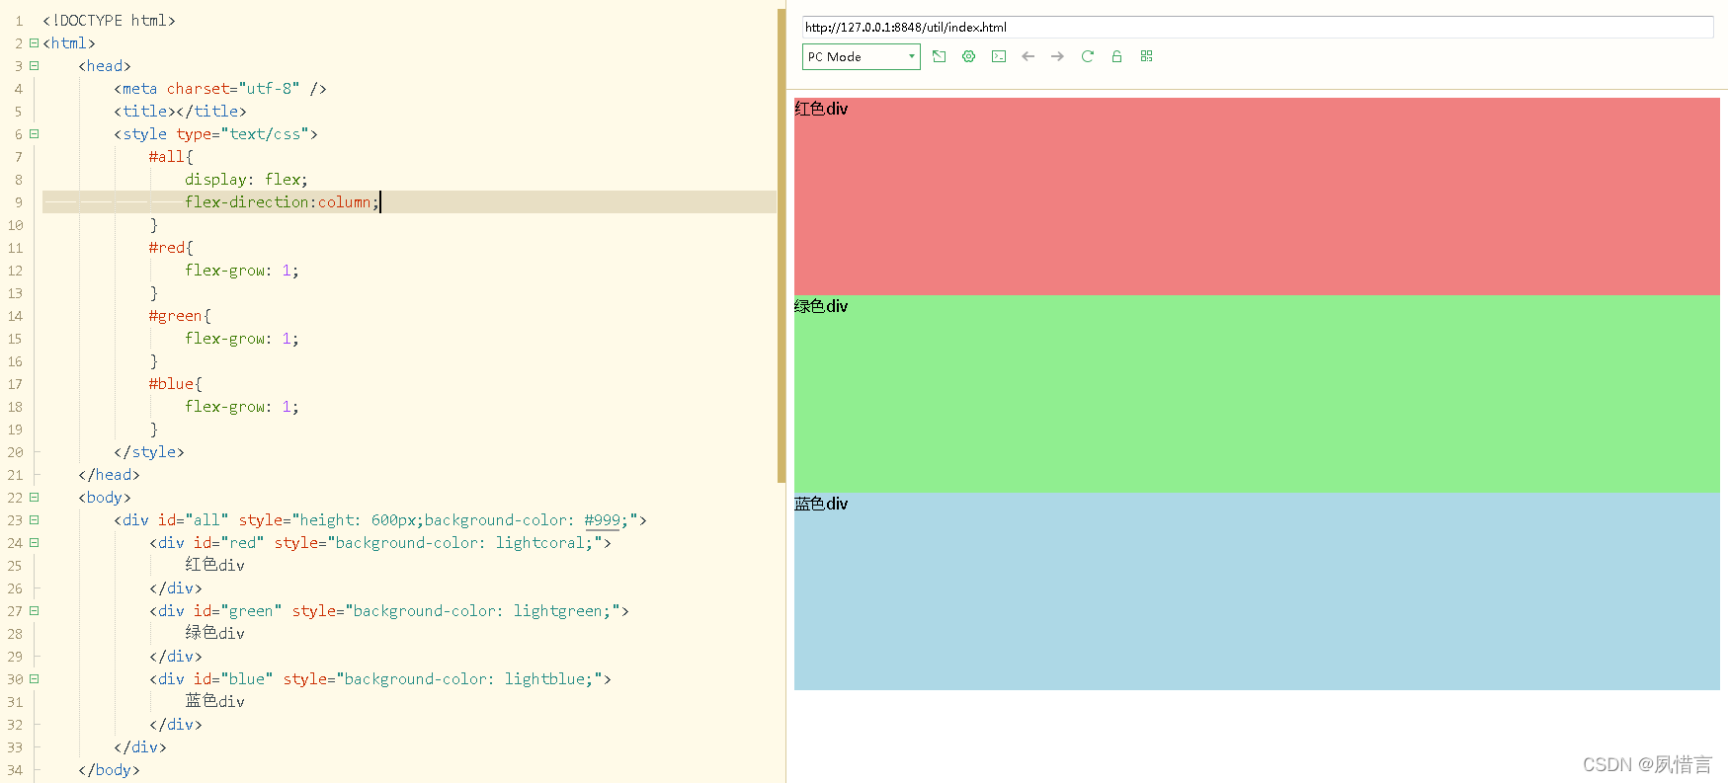Image resolution: width=1728 pixels, height=783 pixels.
Task: Collapse the green div fold on line 27
Action: [x=34, y=610]
